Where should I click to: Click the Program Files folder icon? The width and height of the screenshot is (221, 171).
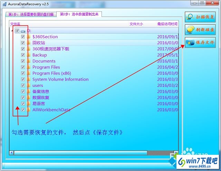click(29, 67)
